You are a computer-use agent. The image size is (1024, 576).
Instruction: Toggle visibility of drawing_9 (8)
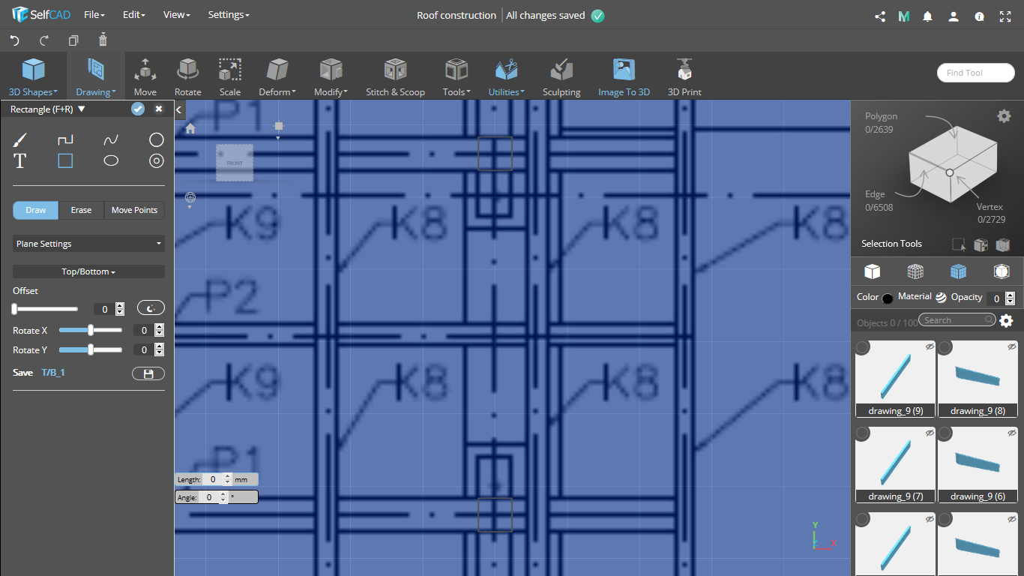1011,347
